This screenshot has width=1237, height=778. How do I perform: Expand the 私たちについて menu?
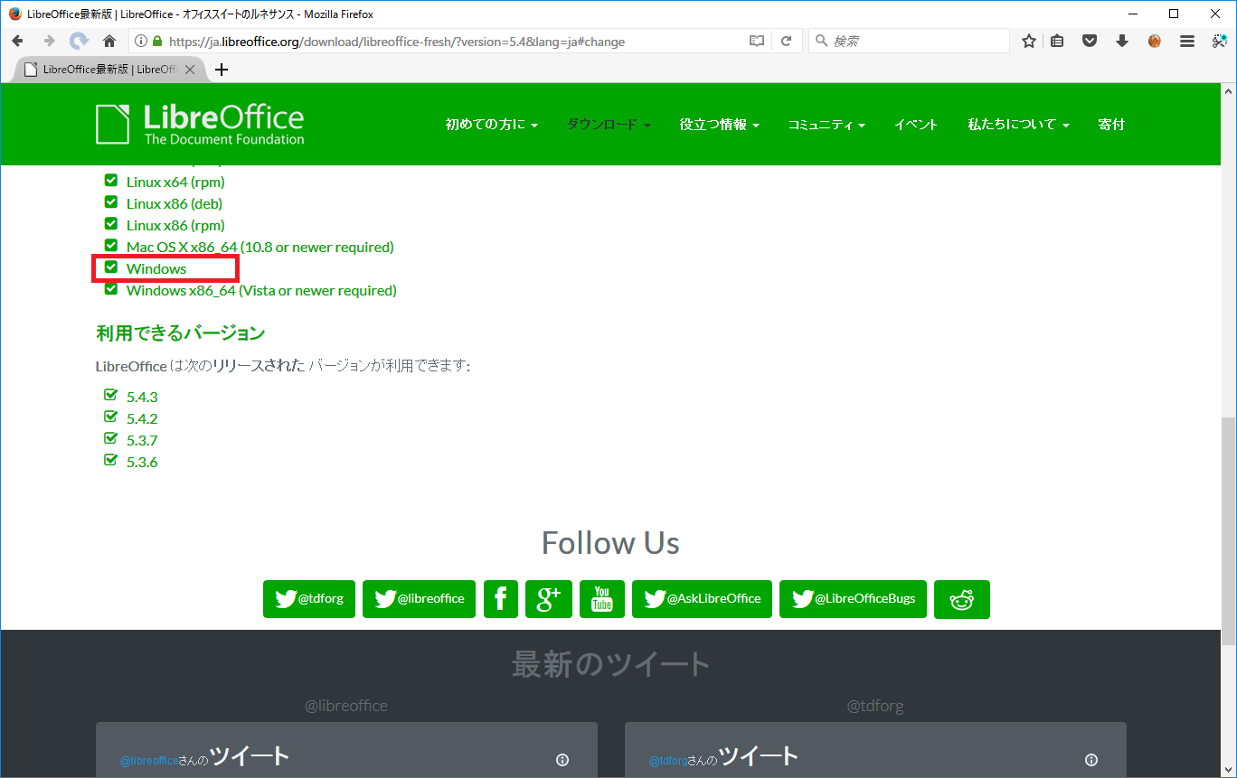click(1019, 125)
